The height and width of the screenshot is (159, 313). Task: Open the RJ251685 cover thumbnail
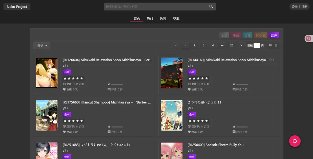click(47, 151)
